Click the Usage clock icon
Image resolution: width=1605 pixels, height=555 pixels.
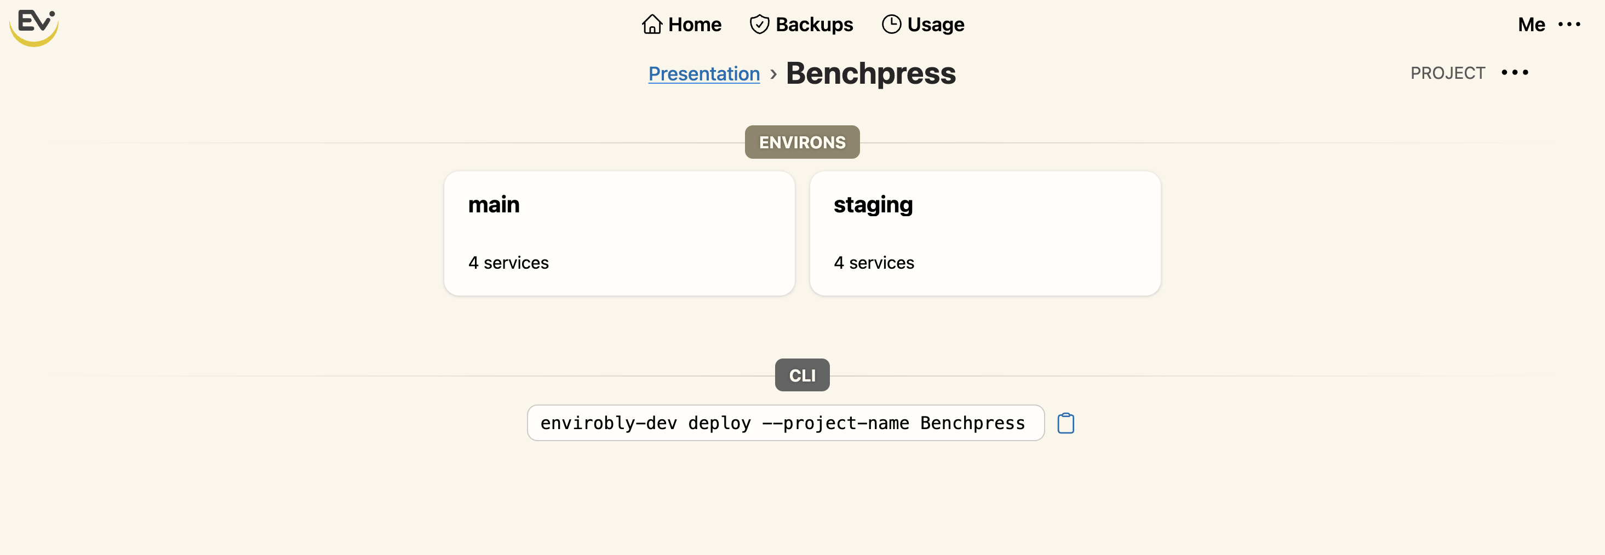[x=892, y=24]
